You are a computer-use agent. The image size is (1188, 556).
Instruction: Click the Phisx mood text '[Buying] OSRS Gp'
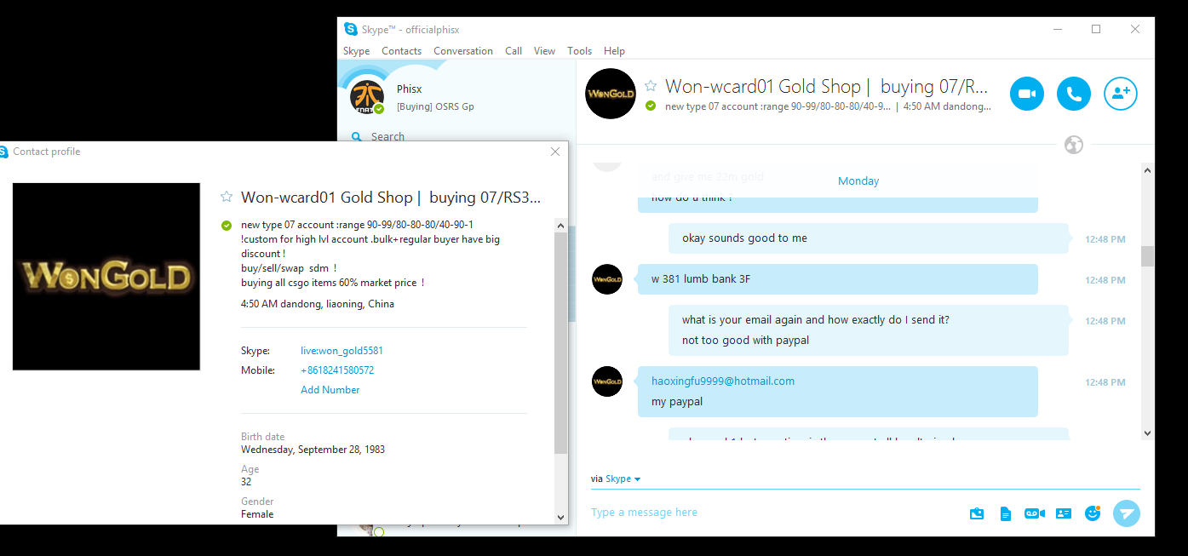coord(435,106)
